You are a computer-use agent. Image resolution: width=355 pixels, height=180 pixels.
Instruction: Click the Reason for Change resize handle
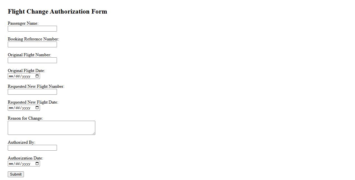(x=94, y=133)
